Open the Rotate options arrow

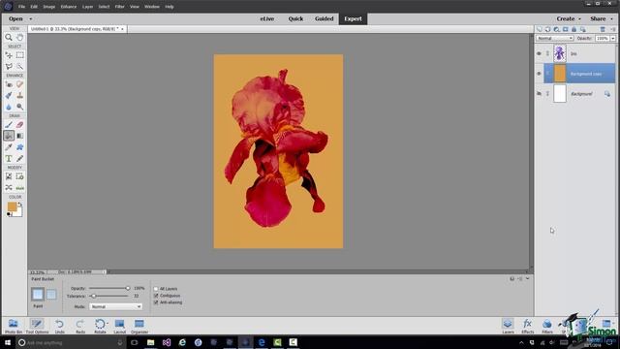(108, 323)
